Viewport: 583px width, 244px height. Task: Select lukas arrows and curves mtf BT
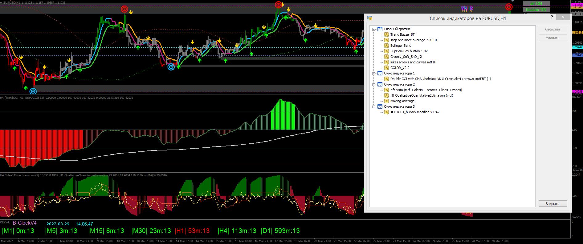click(x=413, y=62)
